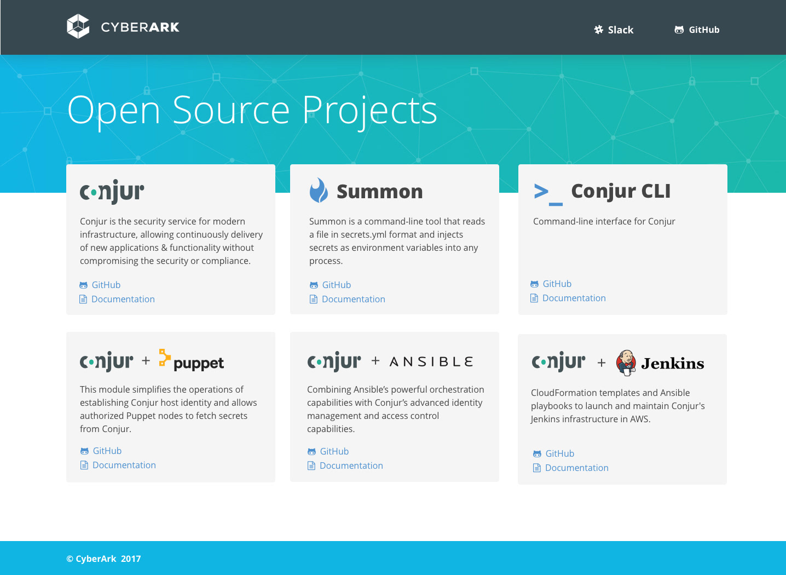Open Documentation link in Puppet card
Image resolution: width=786 pixels, height=575 pixels.
pyautogui.click(x=124, y=465)
